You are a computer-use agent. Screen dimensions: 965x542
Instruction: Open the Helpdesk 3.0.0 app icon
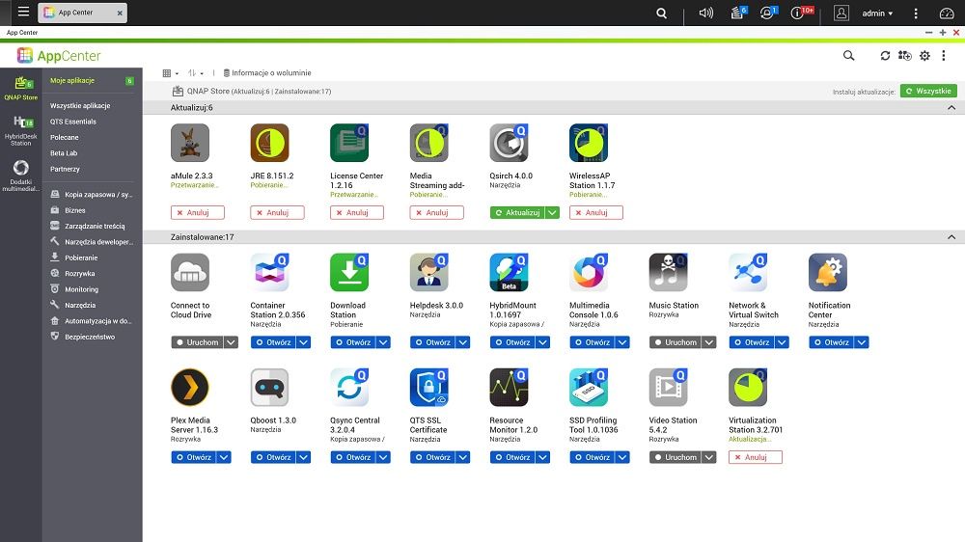(x=429, y=273)
